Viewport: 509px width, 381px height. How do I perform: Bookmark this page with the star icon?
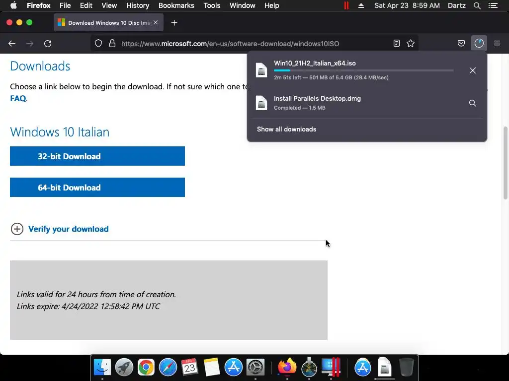(411, 44)
